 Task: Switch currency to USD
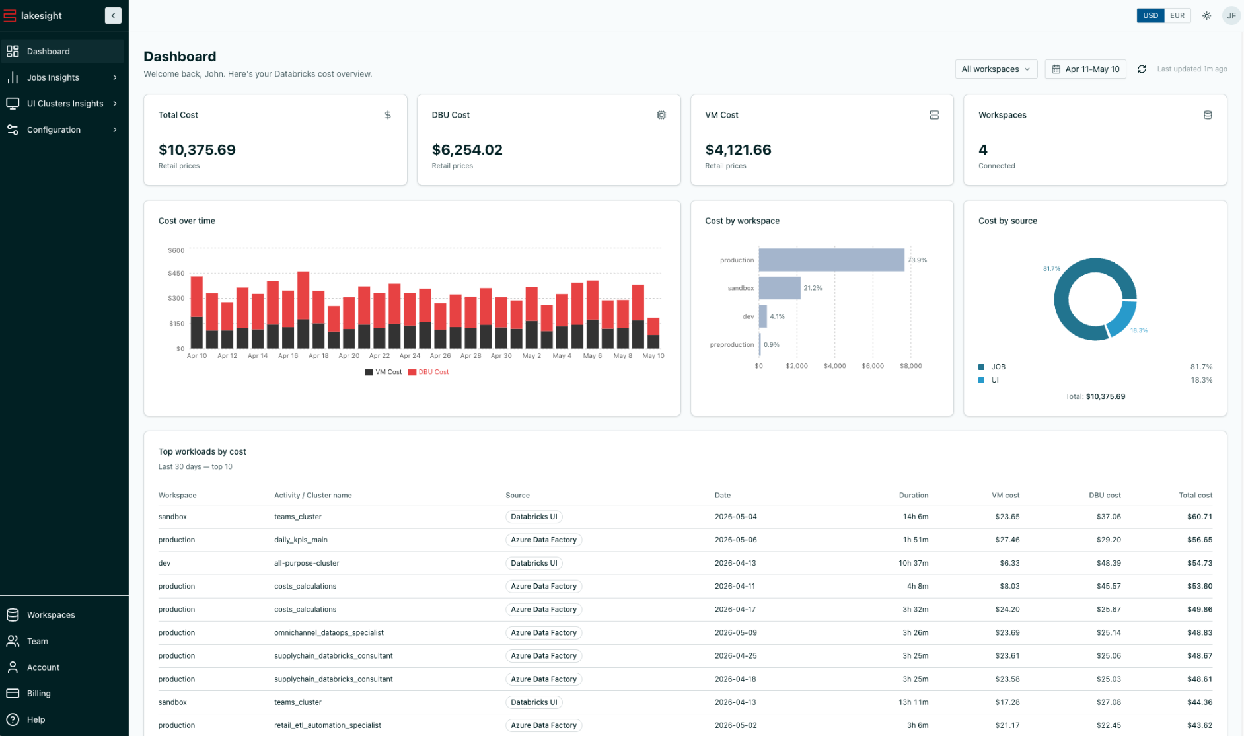tap(1150, 15)
